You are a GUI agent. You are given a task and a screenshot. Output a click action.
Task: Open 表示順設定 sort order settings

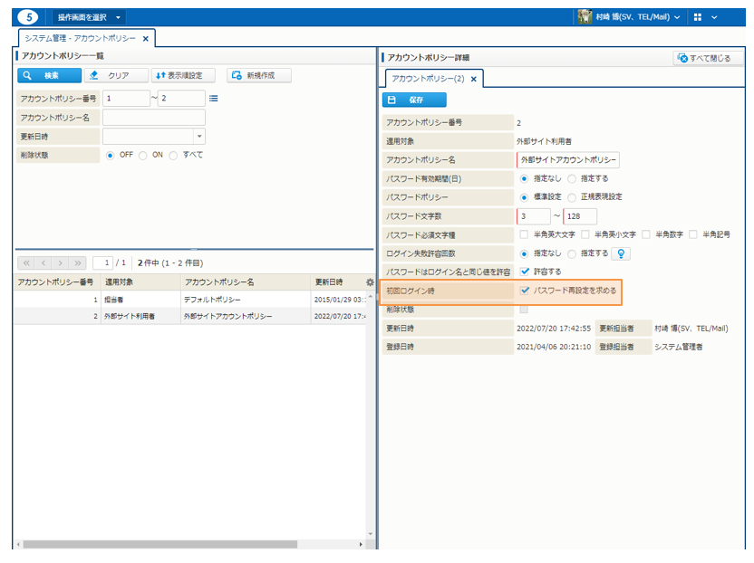tap(184, 75)
